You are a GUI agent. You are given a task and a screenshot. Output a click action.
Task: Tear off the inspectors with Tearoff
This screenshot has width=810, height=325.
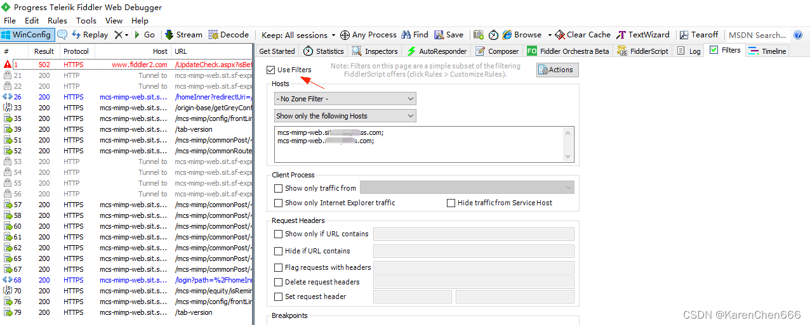pos(699,35)
